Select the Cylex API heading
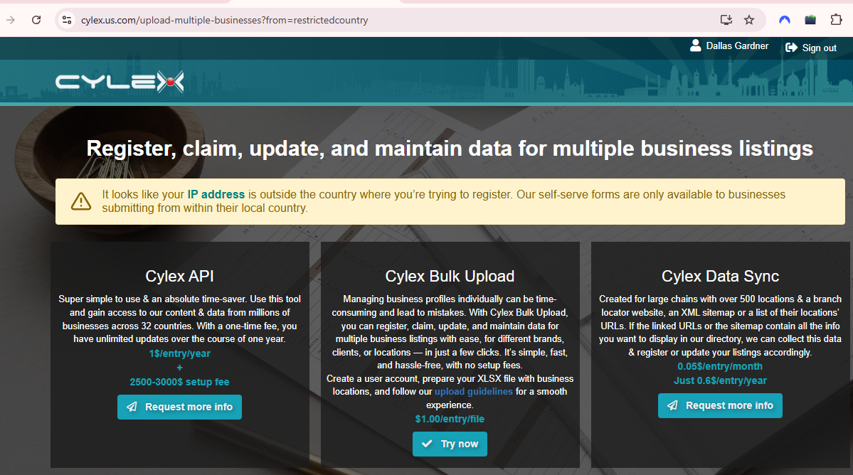Screen dimensions: 853x475 click(x=179, y=276)
